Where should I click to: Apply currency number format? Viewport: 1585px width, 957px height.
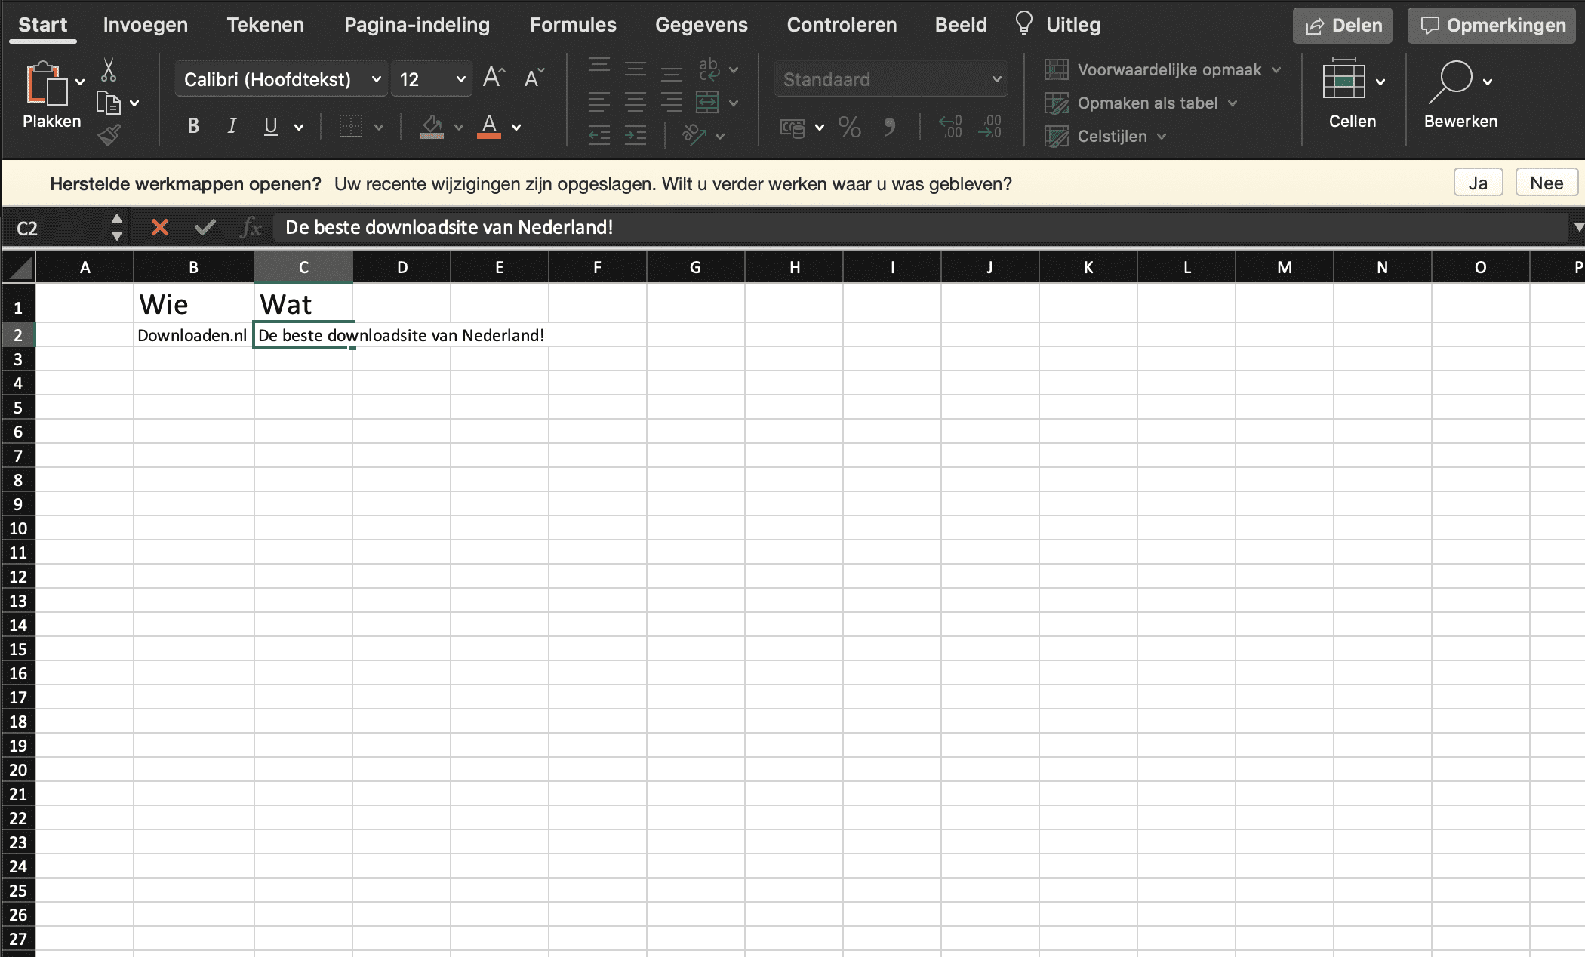point(792,128)
